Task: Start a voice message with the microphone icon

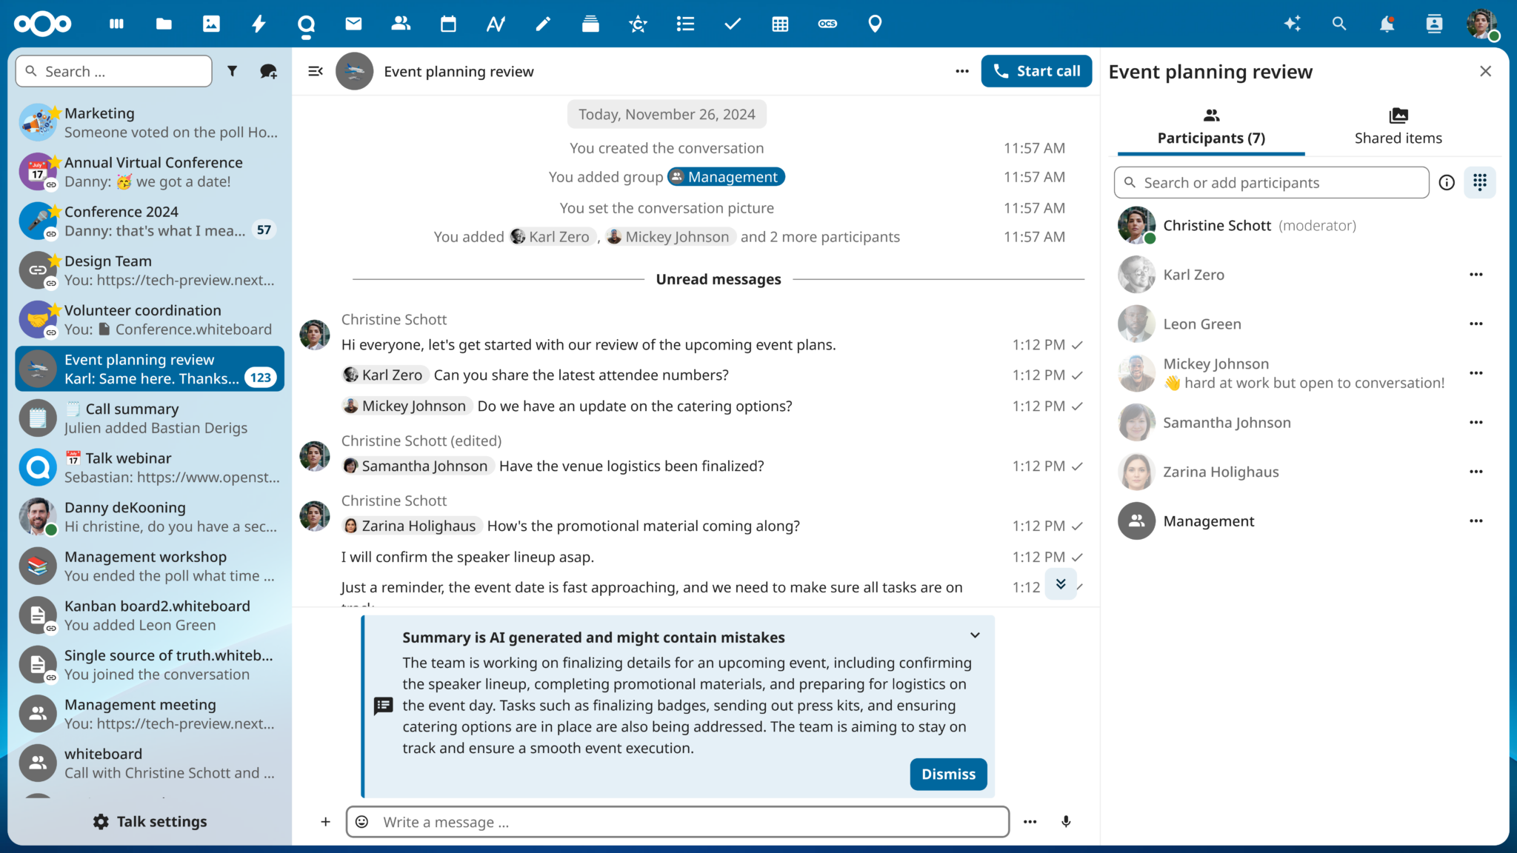Action: [1066, 821]
